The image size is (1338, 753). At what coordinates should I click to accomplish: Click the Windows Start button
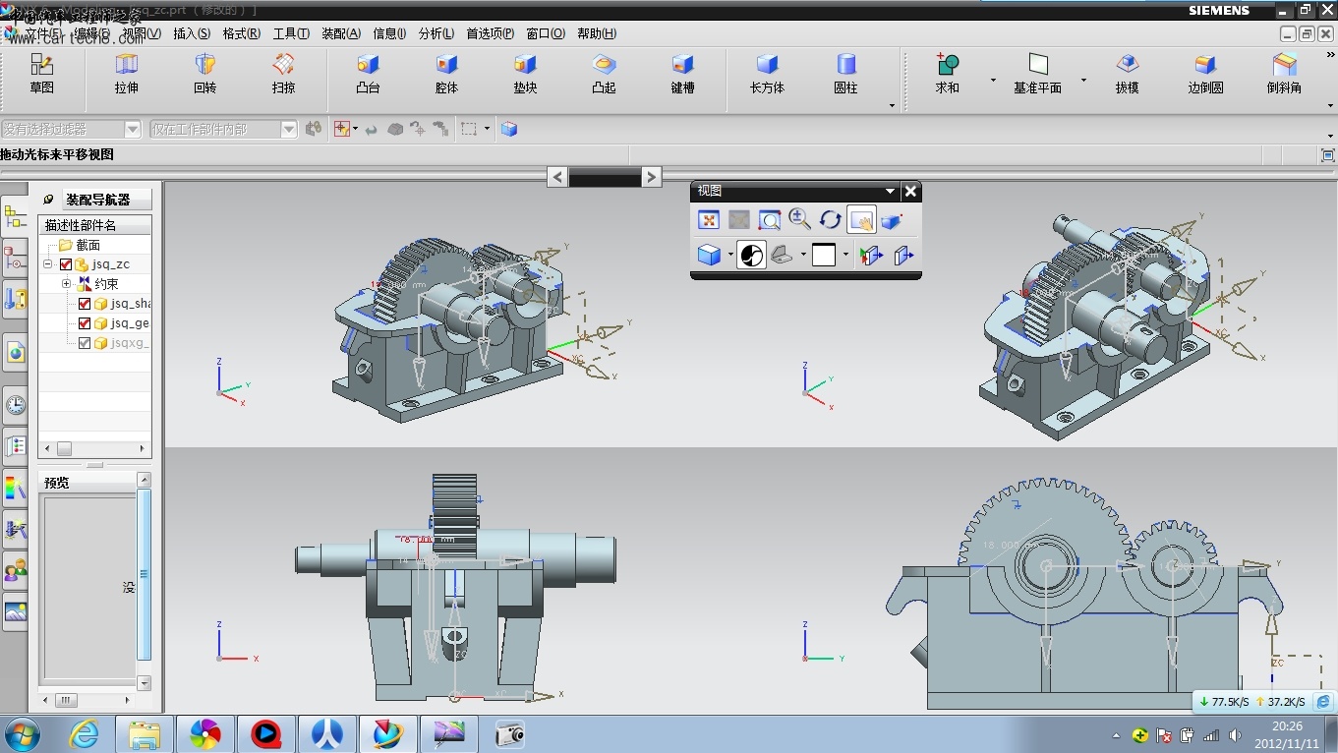(x=23, y=734)
